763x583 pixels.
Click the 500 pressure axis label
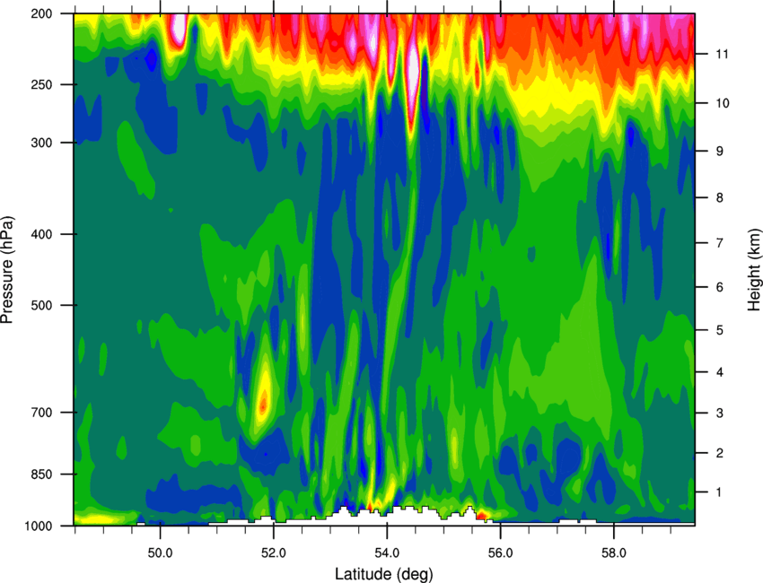(41, 305)
